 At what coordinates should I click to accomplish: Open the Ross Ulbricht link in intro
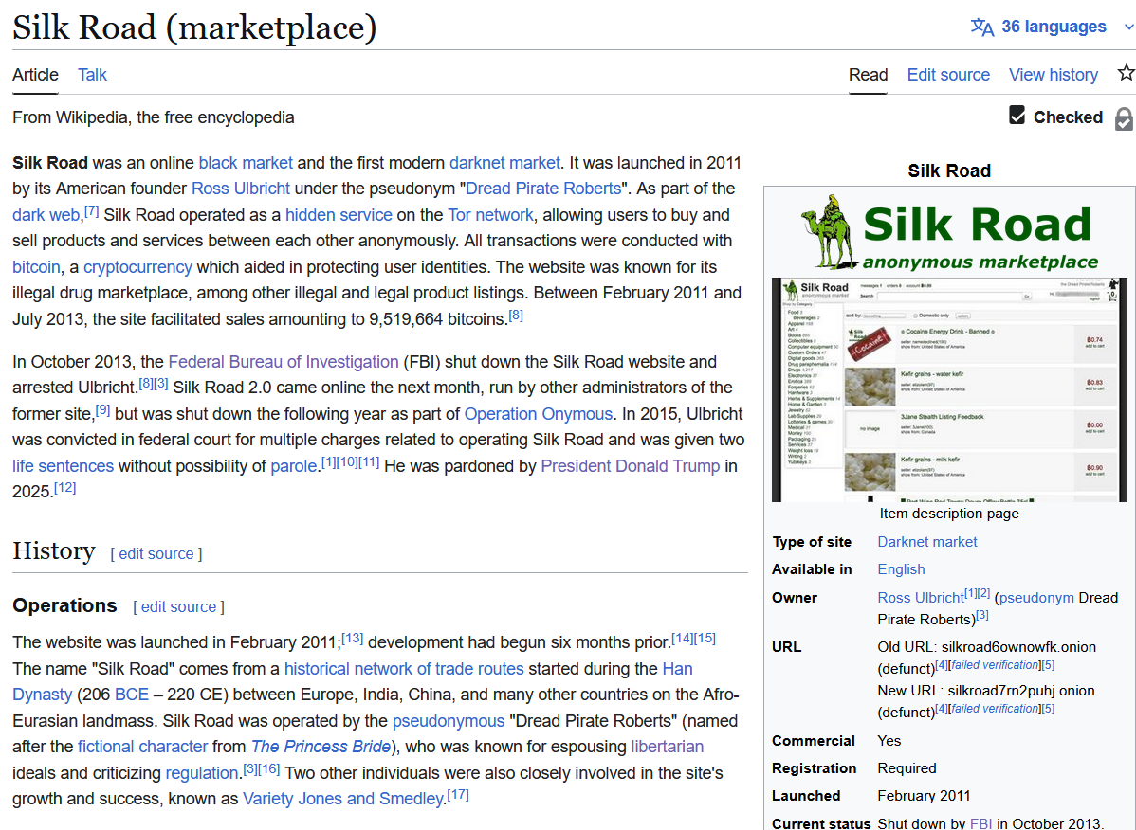[241, 189]
